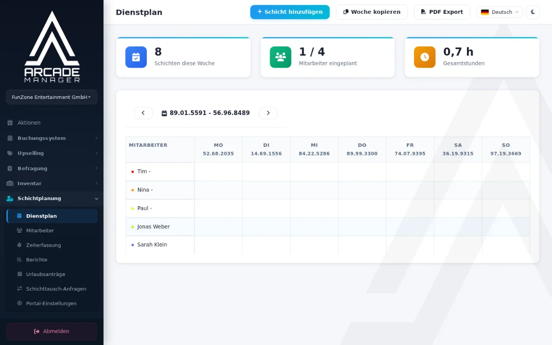Screen dimensions: 552x345
Task: Open the Portal-Einstellungen page
Action: point(52,304)
